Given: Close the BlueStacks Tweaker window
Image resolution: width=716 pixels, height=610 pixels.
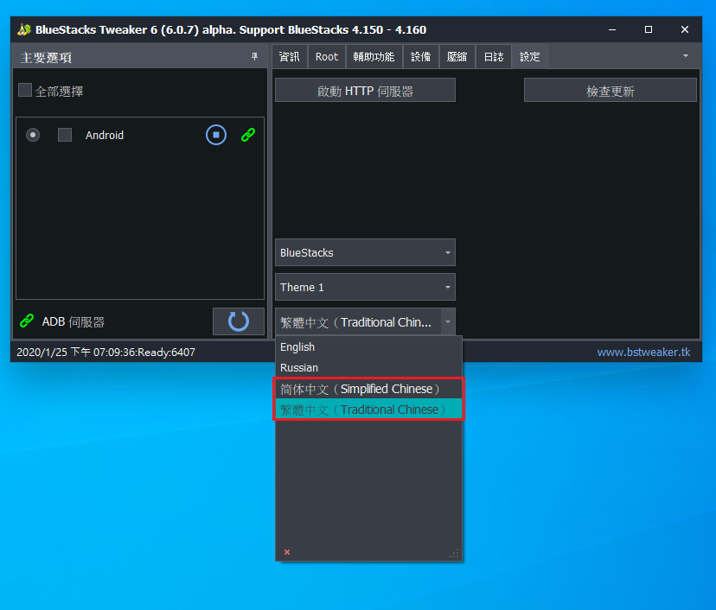Looking at the screenshot, I should point(685,29).
